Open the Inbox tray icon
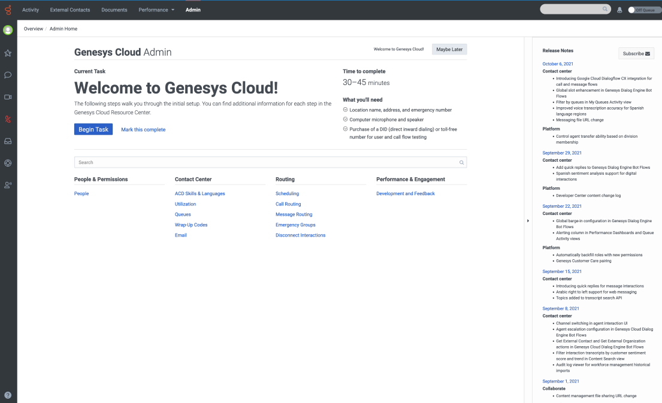 pyautogui.click(x=8, y=141)
